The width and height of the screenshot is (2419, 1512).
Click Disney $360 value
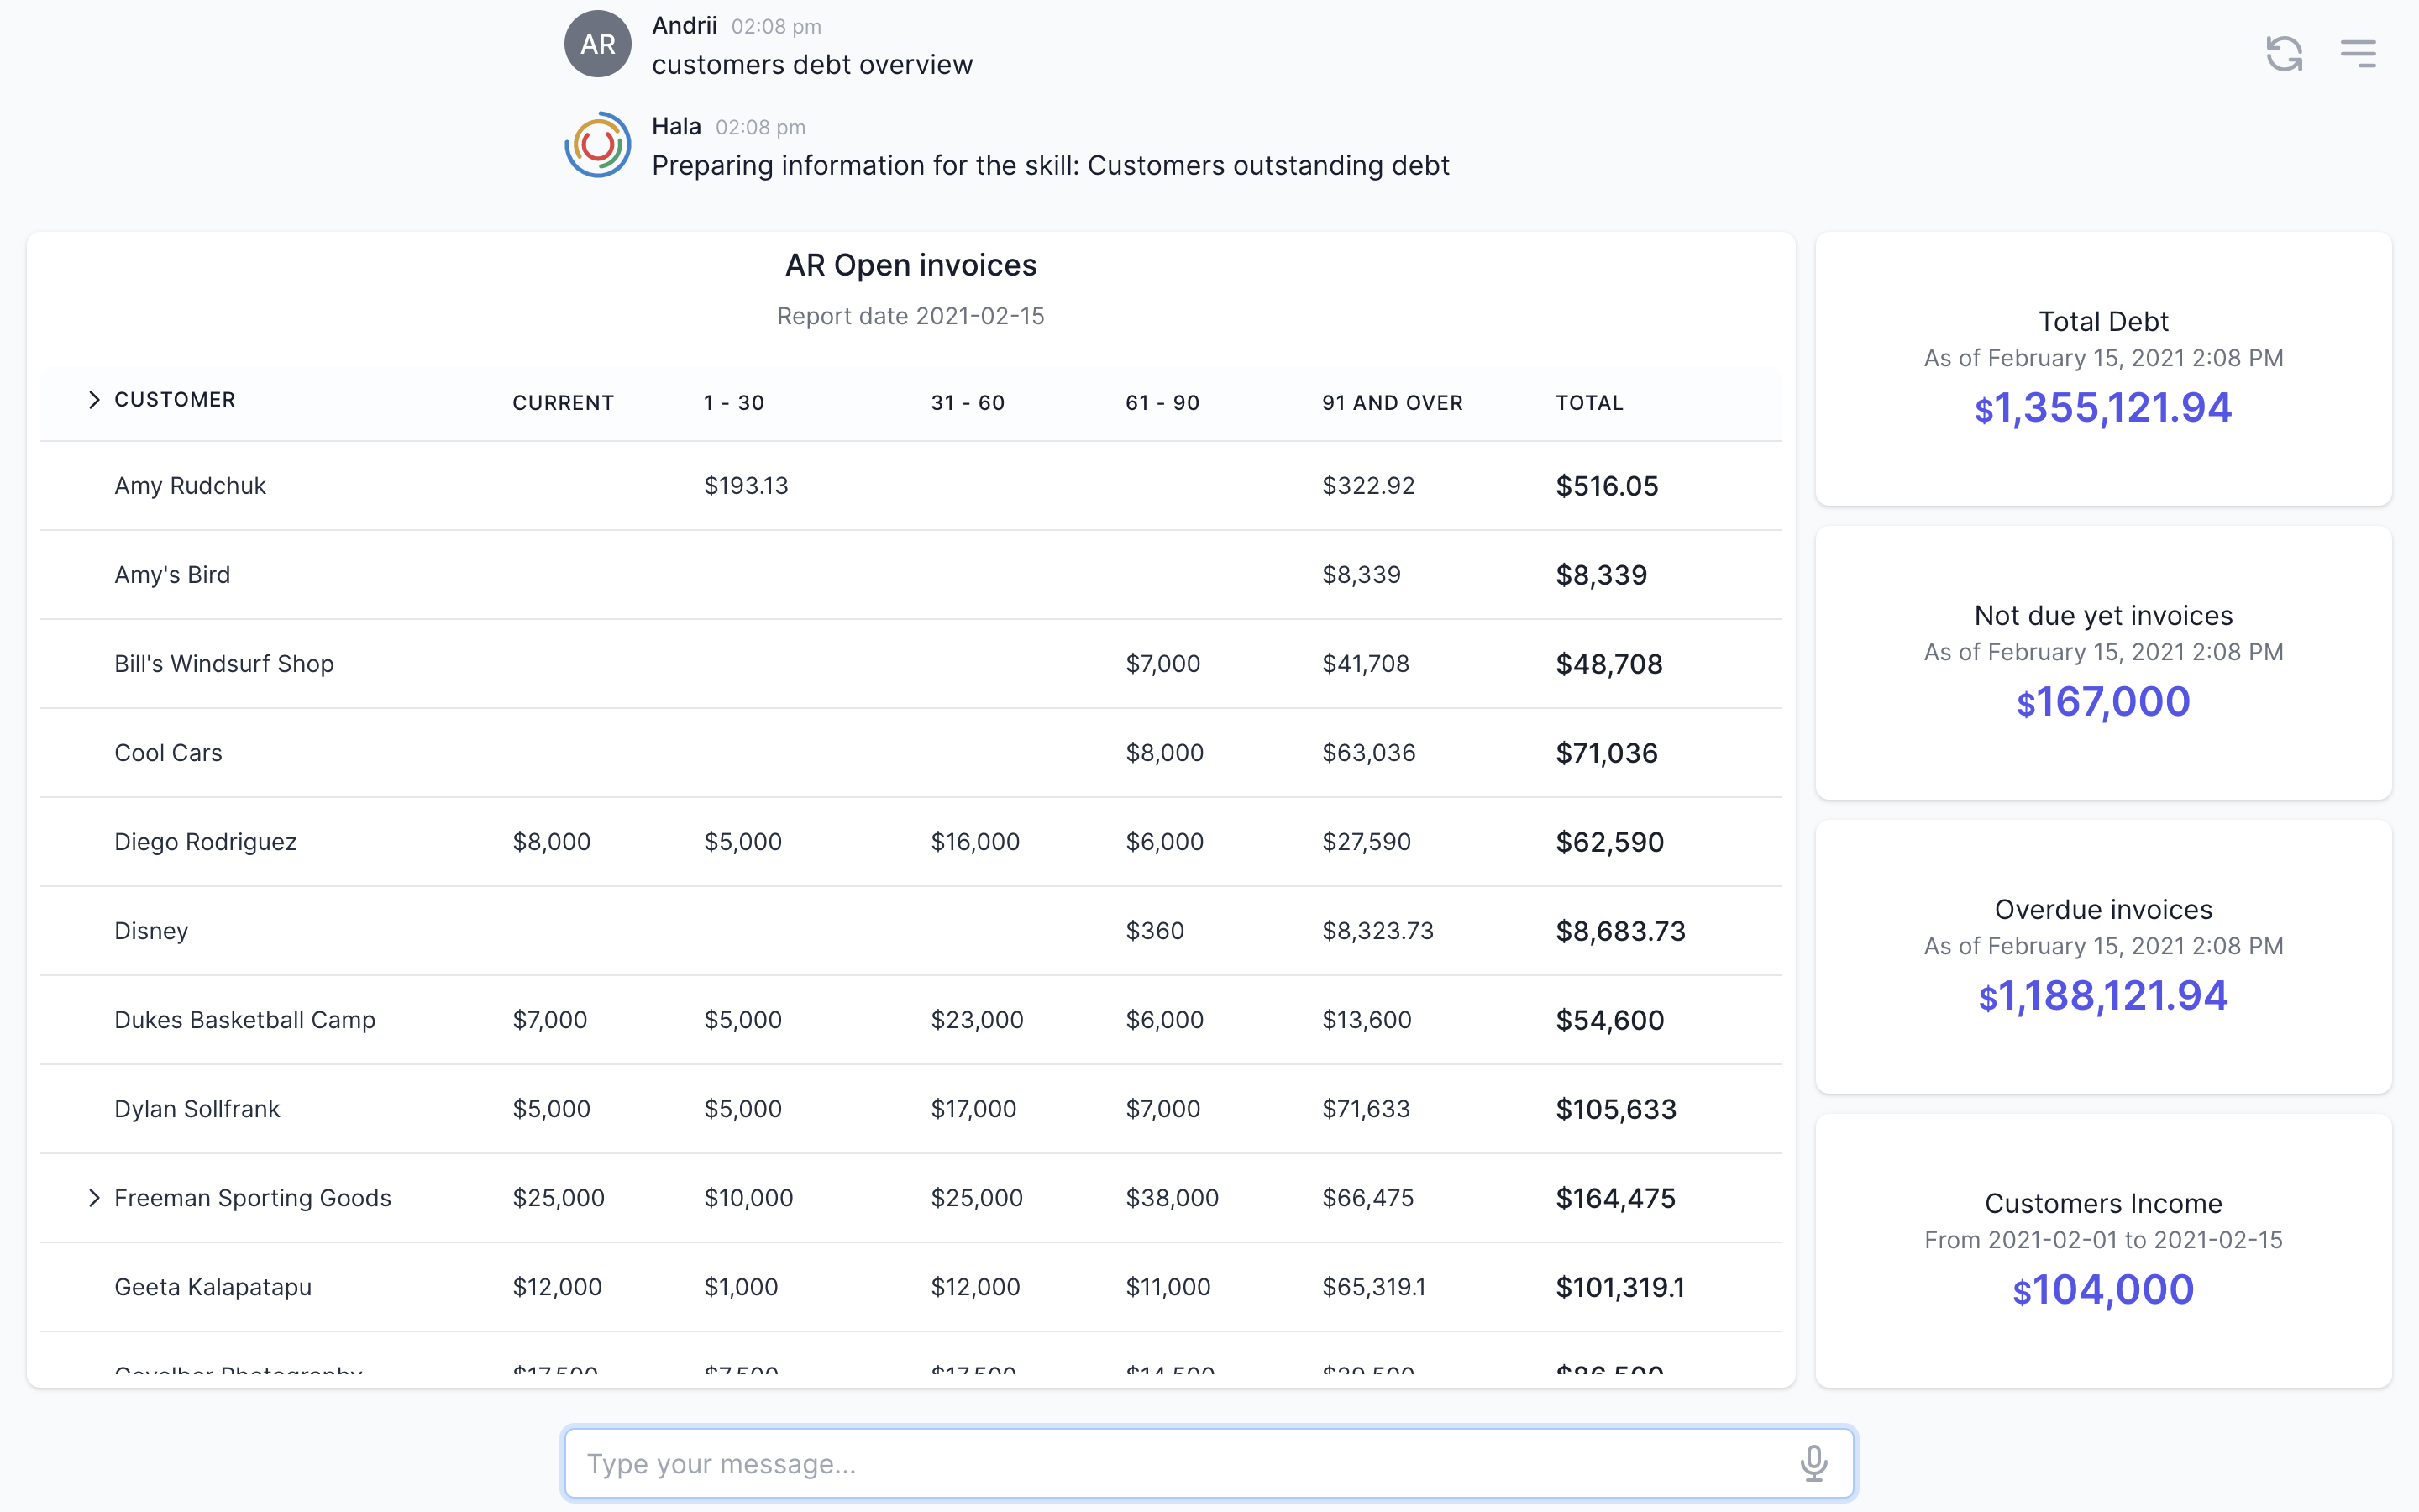tap(1155, 931)
